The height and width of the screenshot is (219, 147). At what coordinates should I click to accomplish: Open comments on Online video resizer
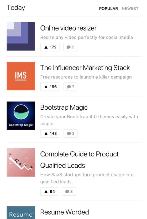70,47
